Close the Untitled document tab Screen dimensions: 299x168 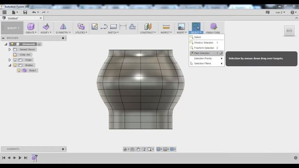point(41,18)
